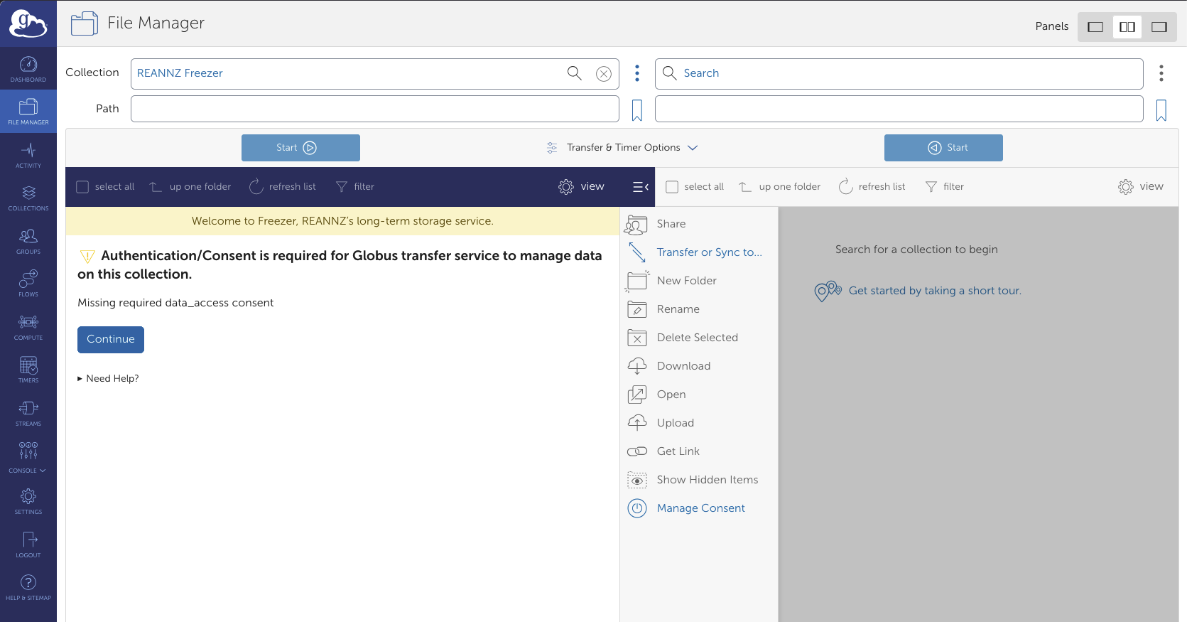Open the left pane view options
Viewport: 1187px width, 622px height.
pyautogui.click(x=582, y=187)
